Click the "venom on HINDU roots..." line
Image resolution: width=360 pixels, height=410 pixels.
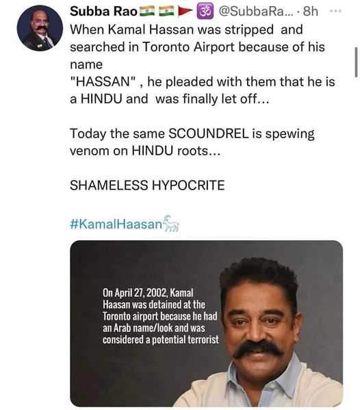(145, 151)
